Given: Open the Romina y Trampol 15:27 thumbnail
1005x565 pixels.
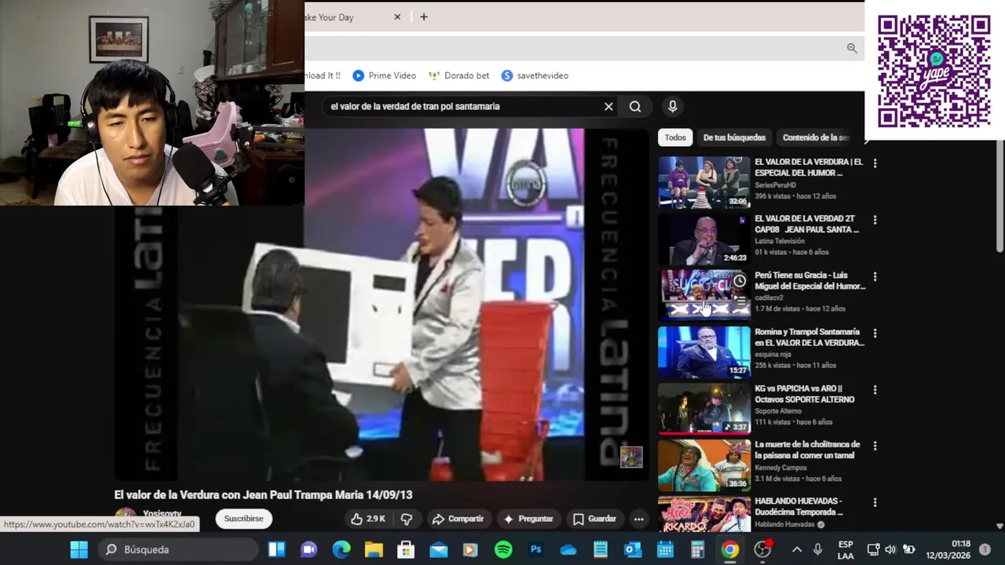Looking at the screenshot, I should pos(704,352).
